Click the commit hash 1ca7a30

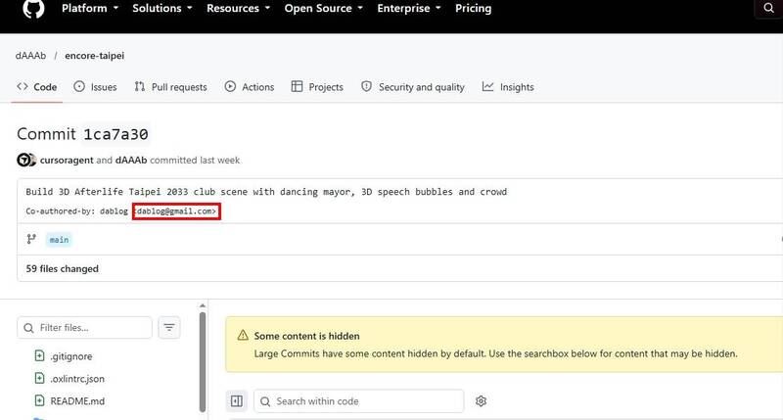pyautogui.click(x=115, y=134)
